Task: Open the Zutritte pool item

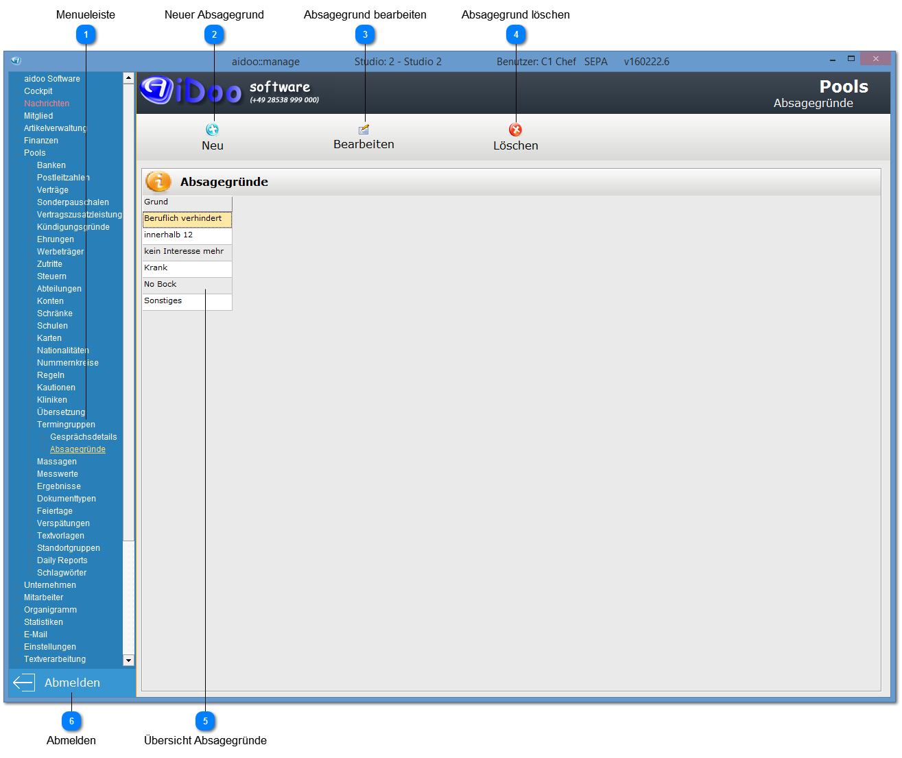Action: click(49, 264)
